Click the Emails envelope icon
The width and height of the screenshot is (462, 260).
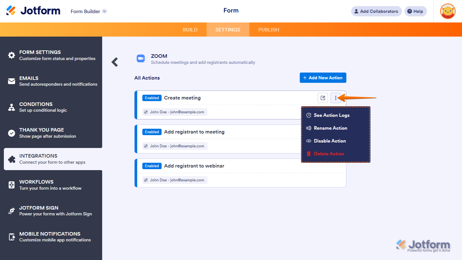(12, 81)
